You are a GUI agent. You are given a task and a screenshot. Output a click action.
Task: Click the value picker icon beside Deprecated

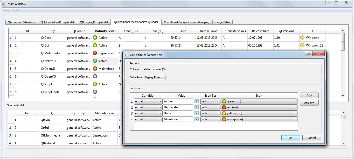point(197,107)
